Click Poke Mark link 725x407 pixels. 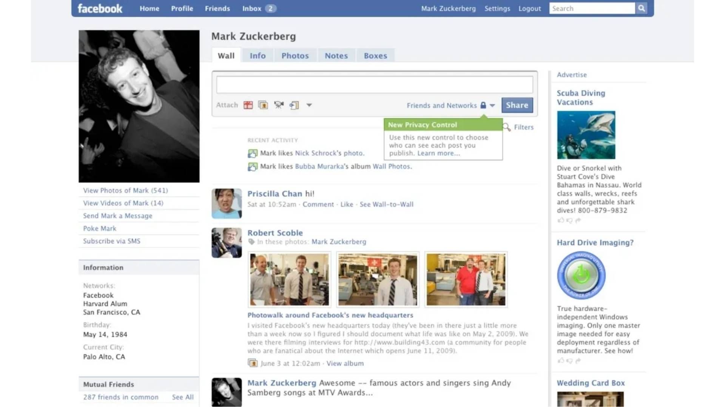tap(100, 228)
